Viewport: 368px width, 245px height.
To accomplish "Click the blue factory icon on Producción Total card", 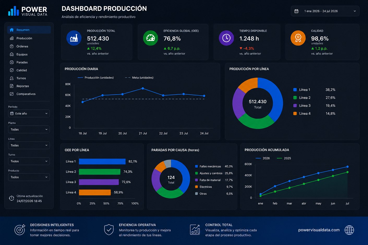I will [74, 38].
